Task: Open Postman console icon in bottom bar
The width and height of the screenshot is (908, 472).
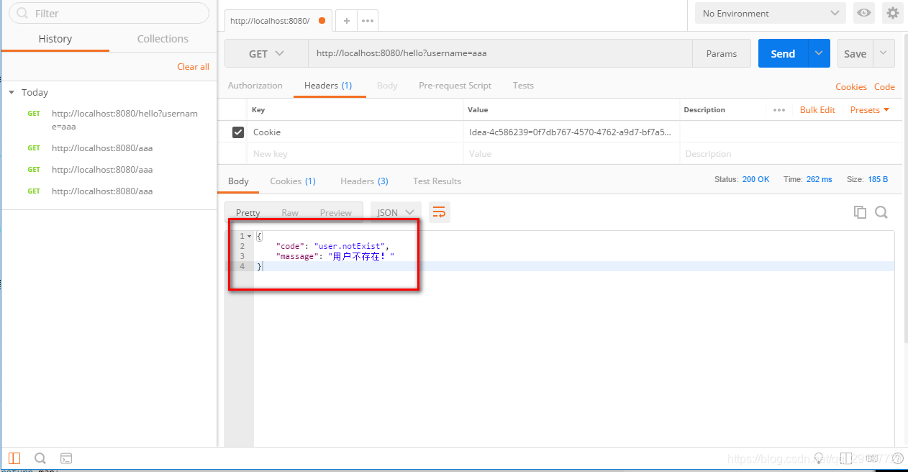Action: [65, 458]
